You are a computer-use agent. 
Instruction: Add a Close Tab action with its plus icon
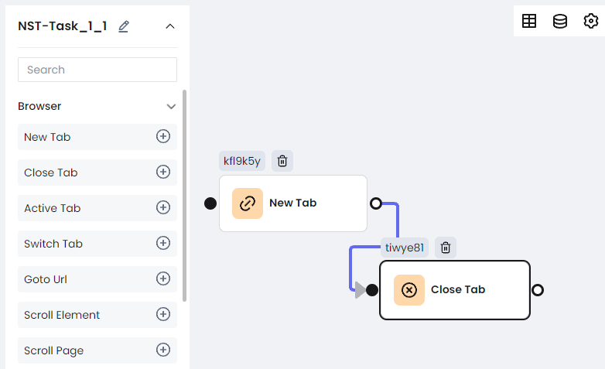(x=163, y=172)
